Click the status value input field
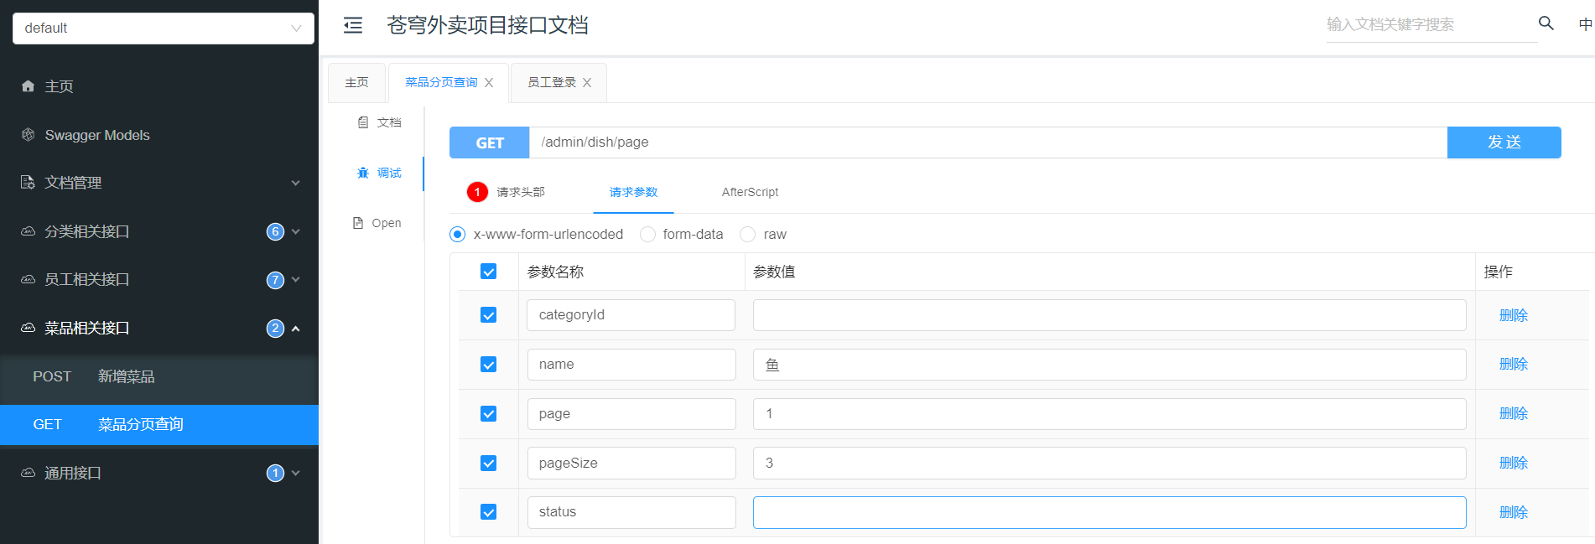The image size is (1595, 544). [1109, 512]
